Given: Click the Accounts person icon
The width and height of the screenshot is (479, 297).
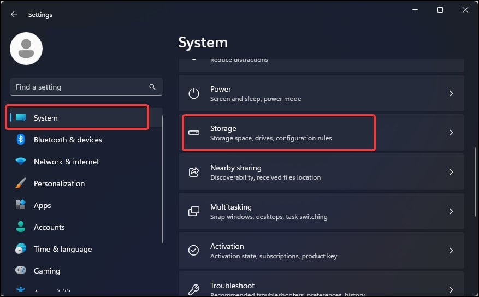Looking at the screenshot, I should [21, 227].
